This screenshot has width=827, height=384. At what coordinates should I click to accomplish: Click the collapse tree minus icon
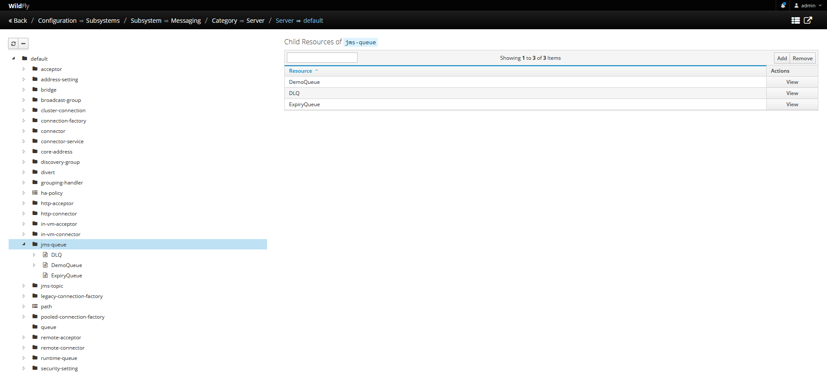(23, 43)
